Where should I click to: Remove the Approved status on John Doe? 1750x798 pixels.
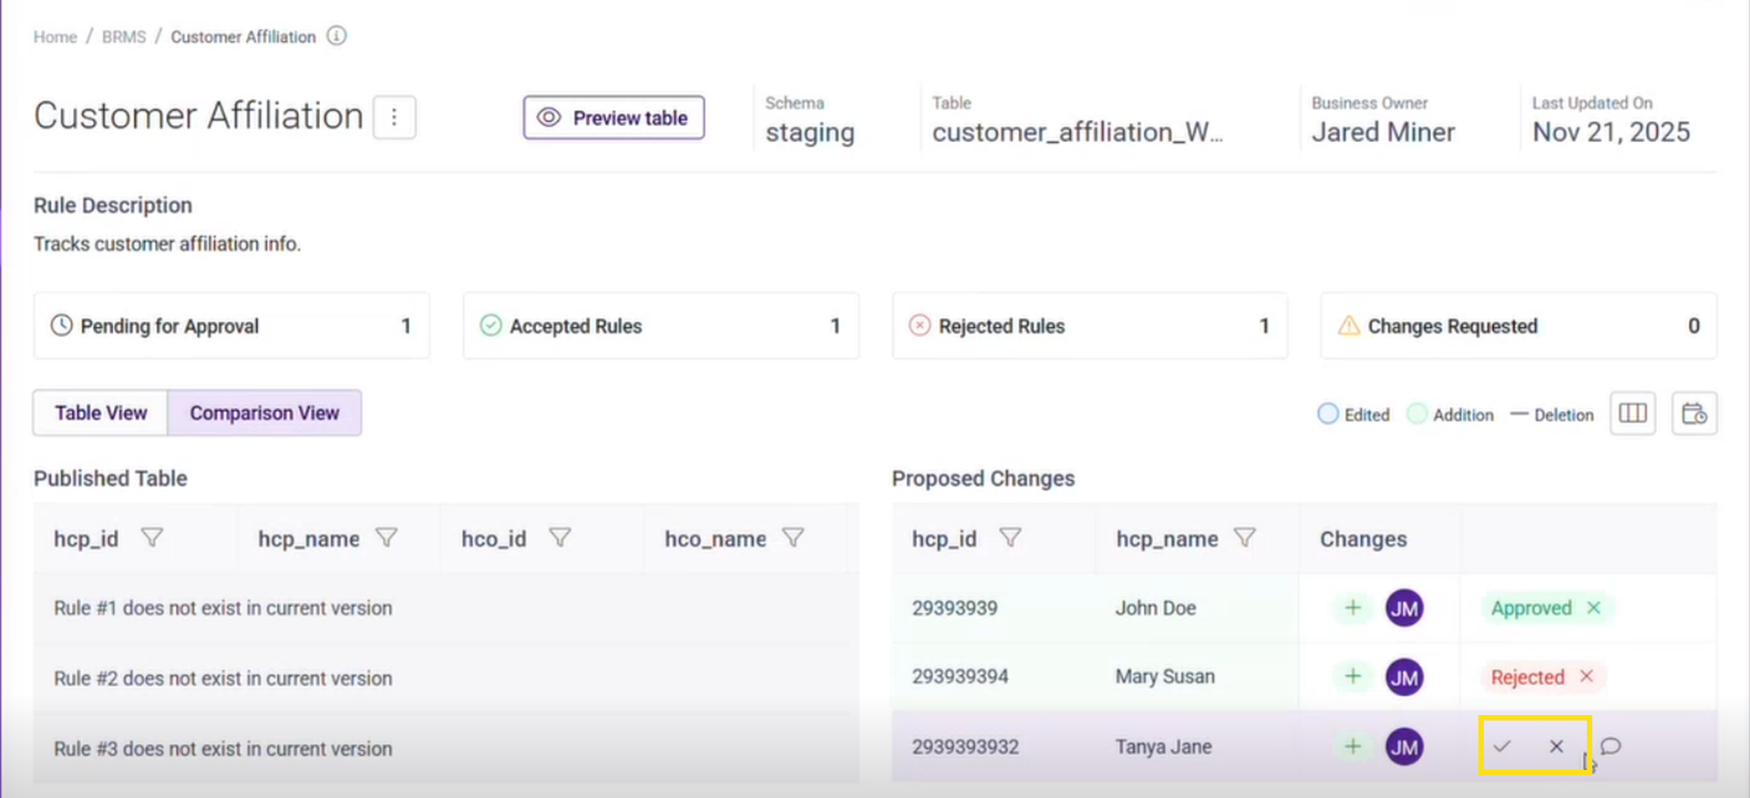tap(1593, 608)
